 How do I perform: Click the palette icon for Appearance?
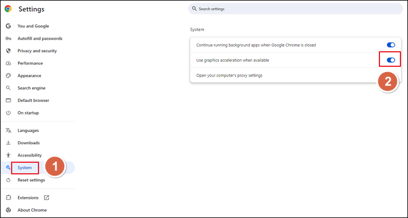(8, 76)
